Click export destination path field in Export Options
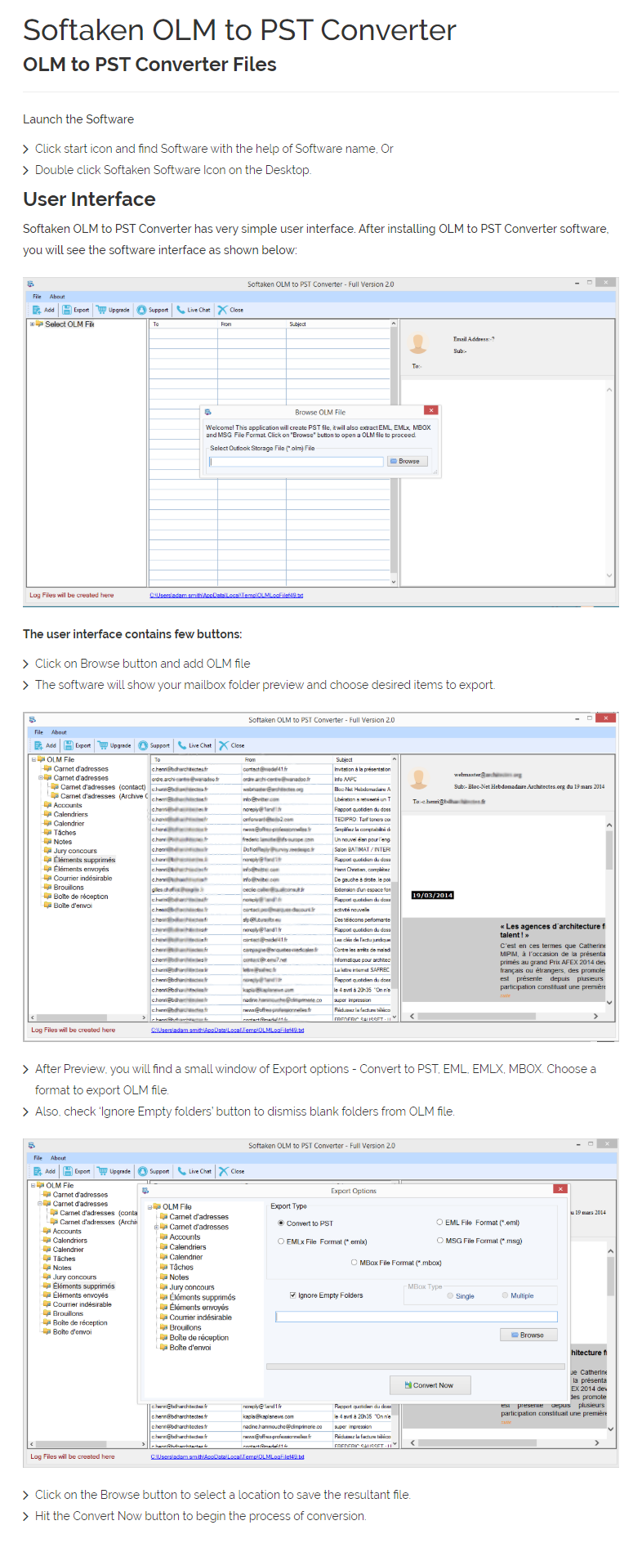This screenshot has height=1552, width=642. pyautogui.click(x=417, y=1317)
